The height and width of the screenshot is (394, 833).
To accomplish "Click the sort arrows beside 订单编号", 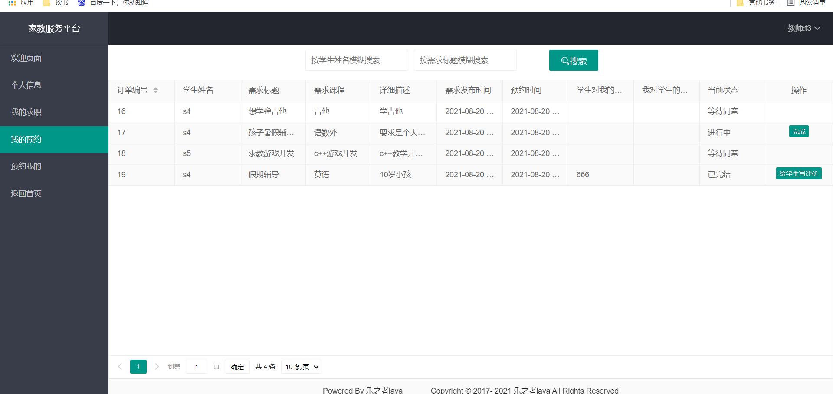I will click(156, 90).
